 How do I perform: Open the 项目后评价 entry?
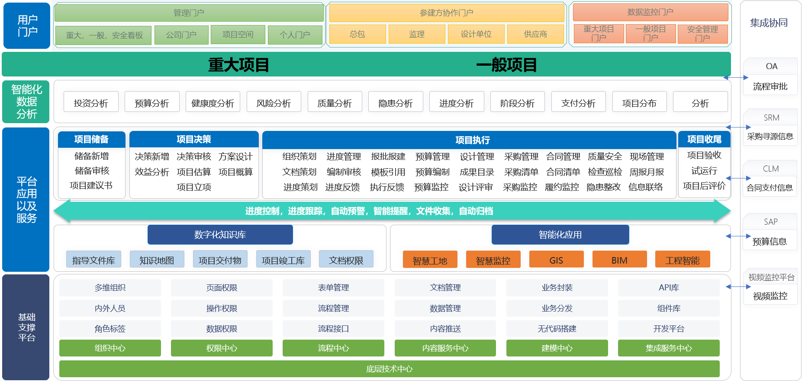[704, 186]
